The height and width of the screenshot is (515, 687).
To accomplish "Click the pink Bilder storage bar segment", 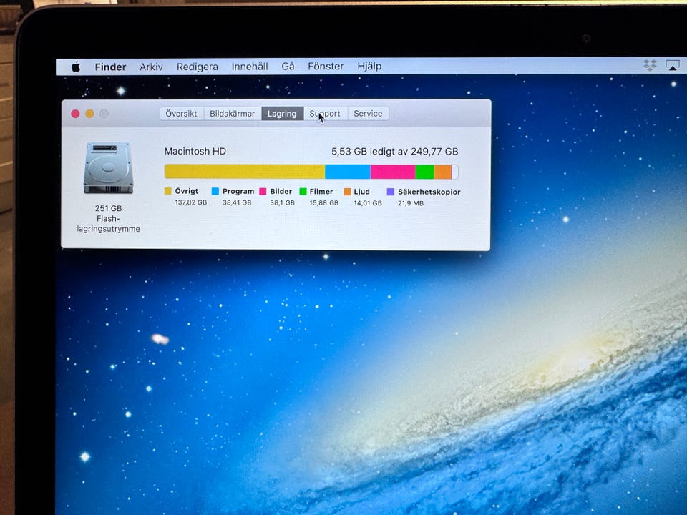I will coord(393,172).
